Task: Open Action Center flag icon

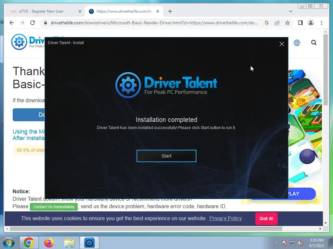Action: 284,243
